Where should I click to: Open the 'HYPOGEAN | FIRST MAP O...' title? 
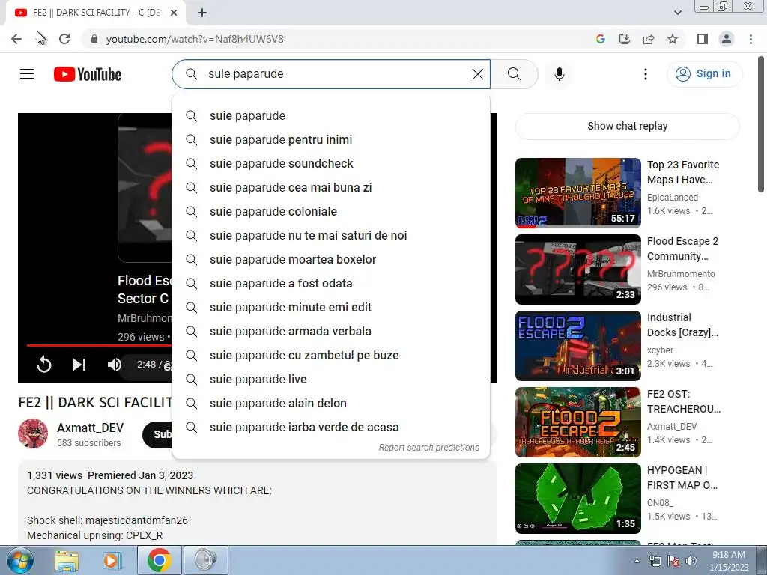click(x=682, y=478)
